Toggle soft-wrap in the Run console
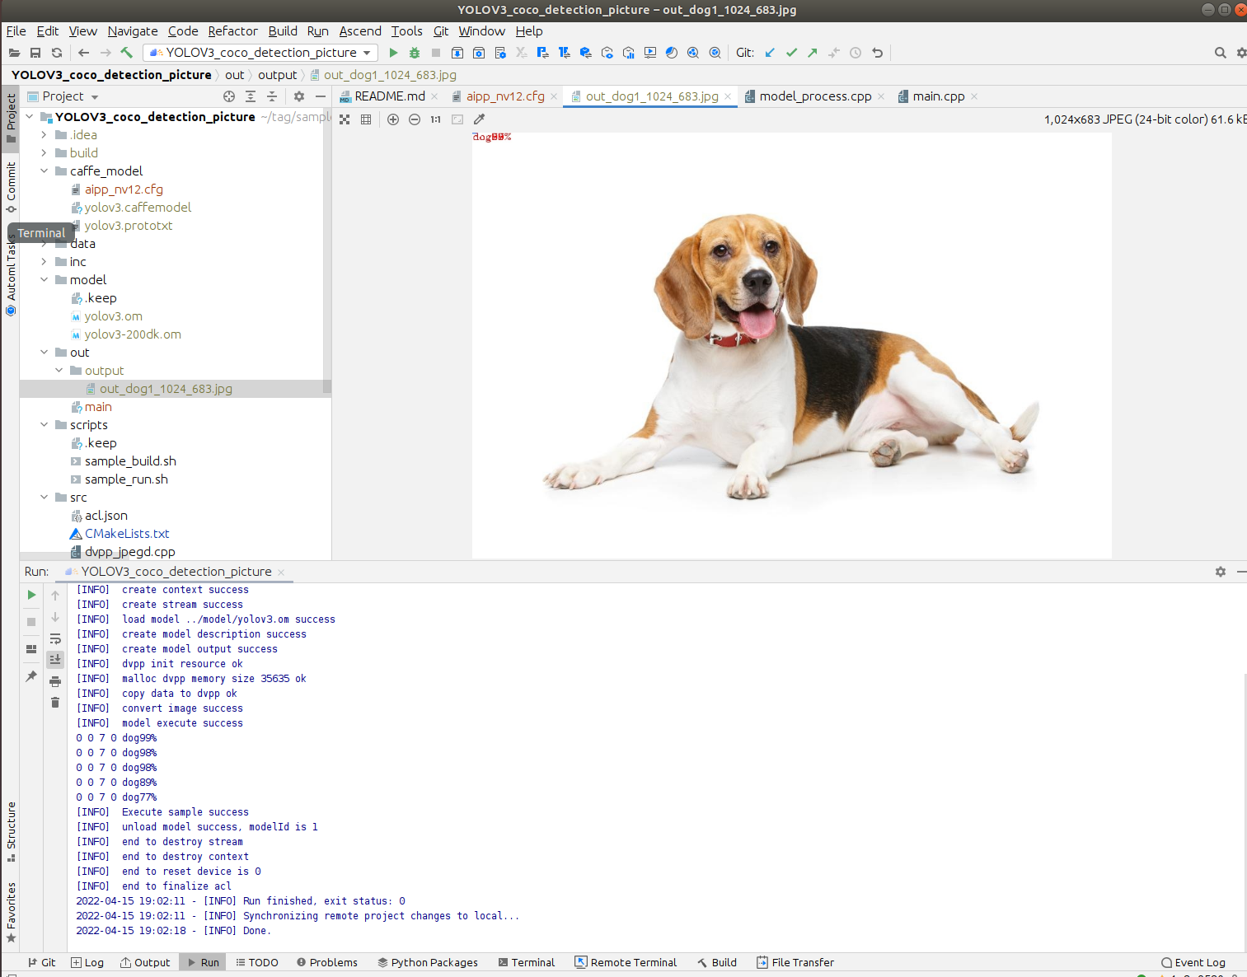The width and height of the screenshot is (1247, 977). coord(55,638)
